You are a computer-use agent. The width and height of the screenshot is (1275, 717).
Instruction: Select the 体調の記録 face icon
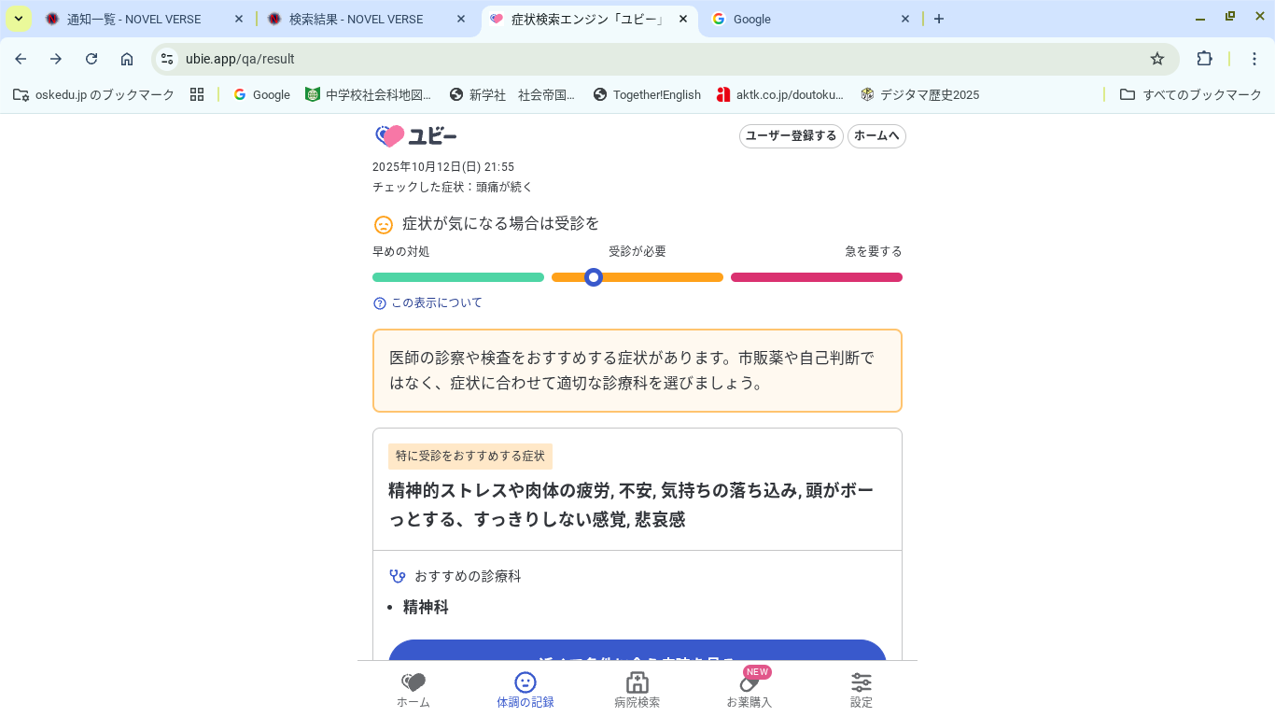pyautogui.click(x=525, y=682)
